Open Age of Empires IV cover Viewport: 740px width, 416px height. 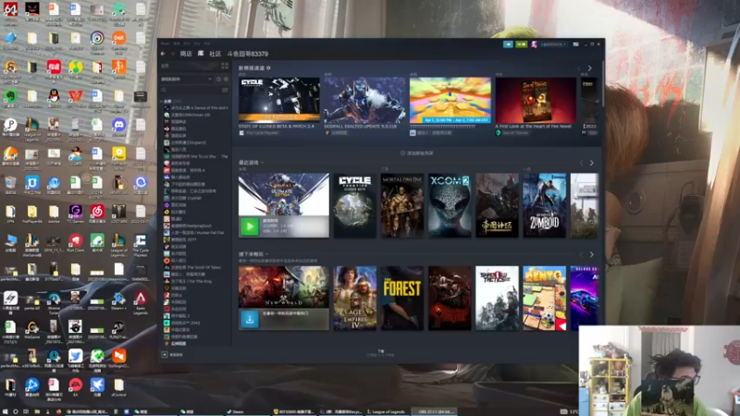pos(355,298)
